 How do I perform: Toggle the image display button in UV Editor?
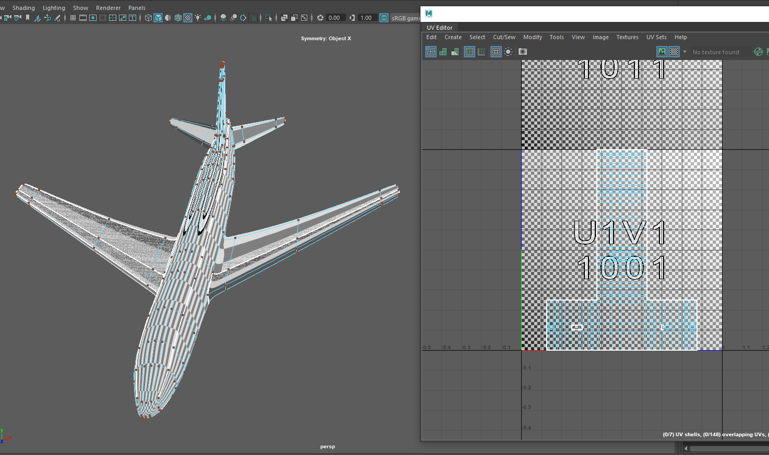662,52
